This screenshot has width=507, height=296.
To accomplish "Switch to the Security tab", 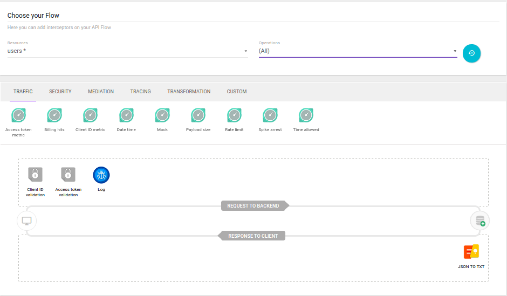I will (x=60, y=92).
